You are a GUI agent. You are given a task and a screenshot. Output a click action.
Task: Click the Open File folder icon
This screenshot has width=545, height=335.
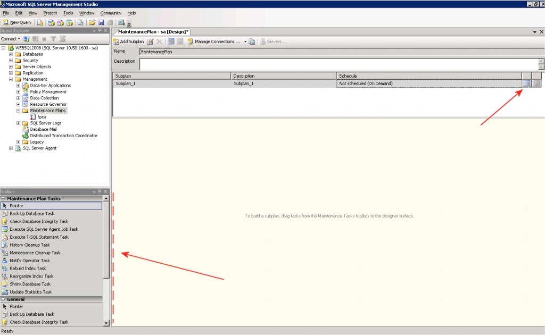click(92, 22)
